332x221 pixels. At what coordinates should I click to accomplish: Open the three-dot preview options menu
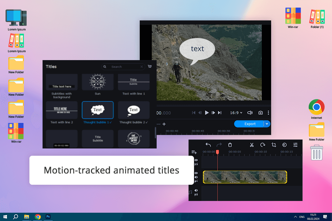(x=268, y=113)
